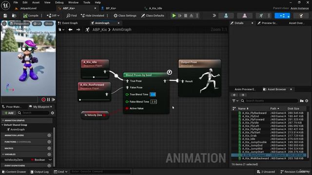
Task: Add a new variable
Action: [49, 155]
